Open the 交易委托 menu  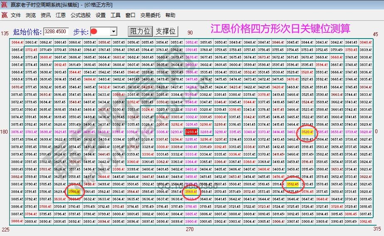pos(150,15)
